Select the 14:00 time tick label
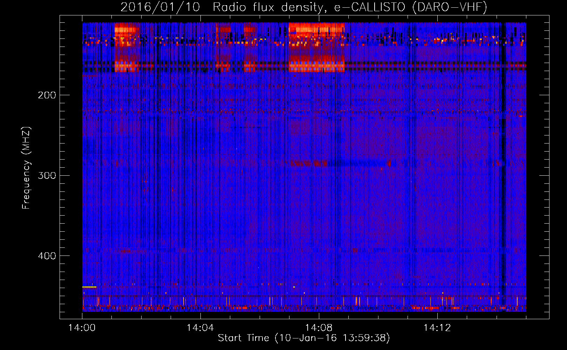Image resolution: width=567 pixels, height=350 pixels. pos(82,328)
